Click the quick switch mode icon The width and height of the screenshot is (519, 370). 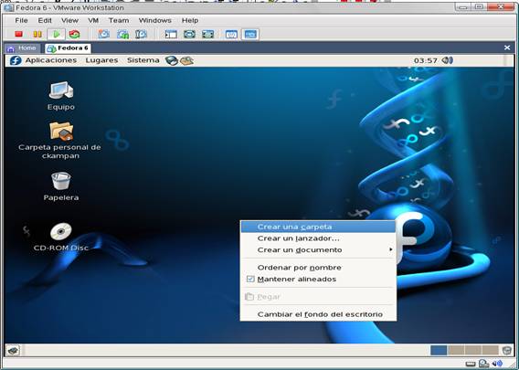tap(189, 34)
